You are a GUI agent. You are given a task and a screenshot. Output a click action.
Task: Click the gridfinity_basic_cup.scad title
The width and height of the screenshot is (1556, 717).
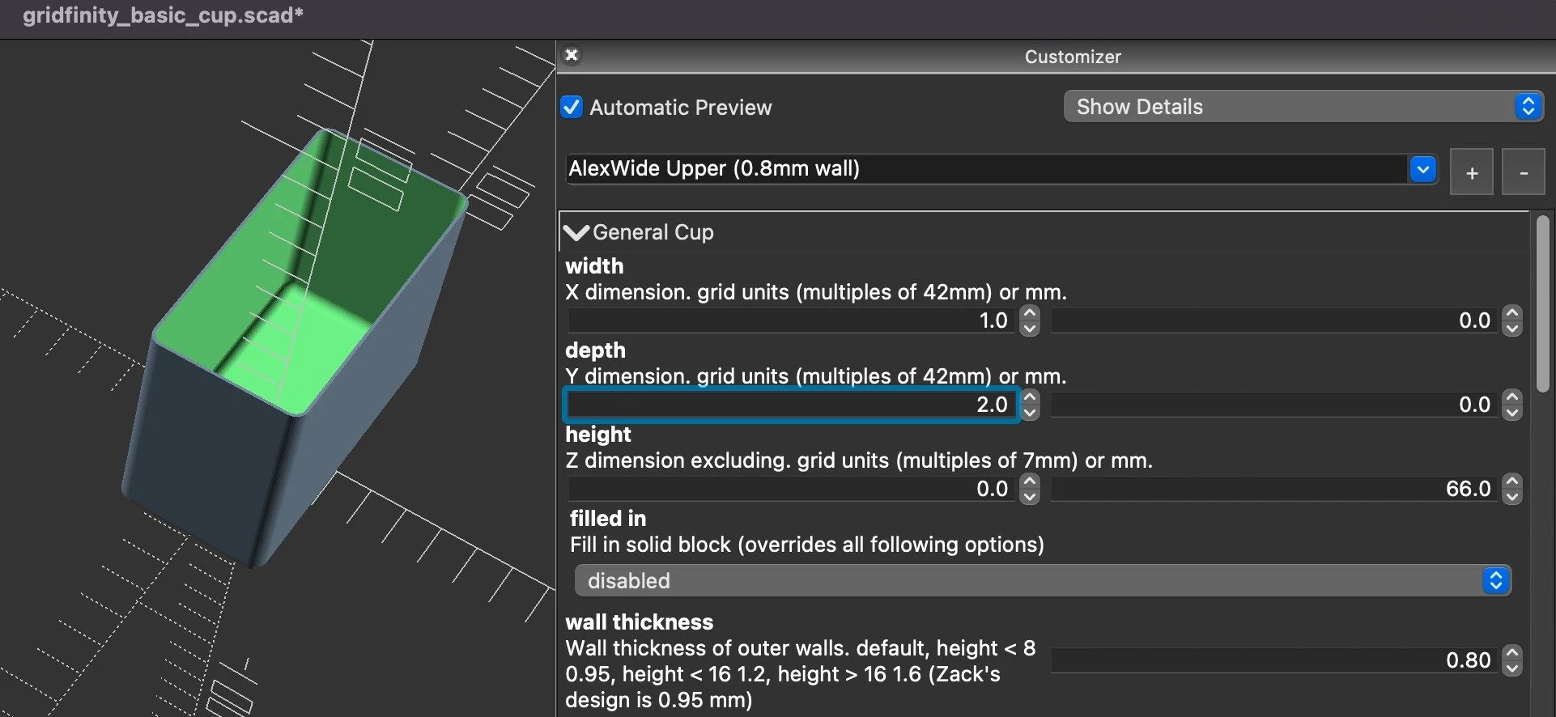pos(163,15)
